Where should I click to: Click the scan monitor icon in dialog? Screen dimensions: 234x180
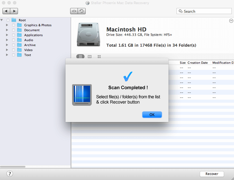pos(82,95)
